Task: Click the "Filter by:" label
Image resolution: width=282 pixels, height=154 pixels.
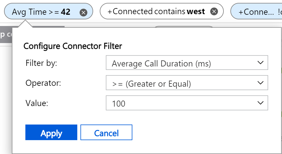Action: (x=42, y=63)
